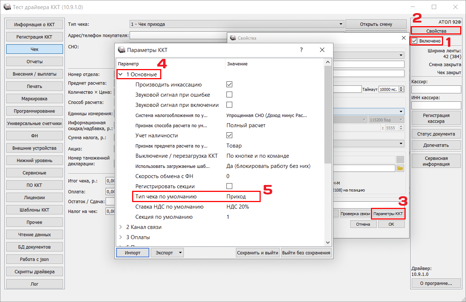Expand the 2 Канал связи section
Screen dimensions: 466x302
click(121, 227)
